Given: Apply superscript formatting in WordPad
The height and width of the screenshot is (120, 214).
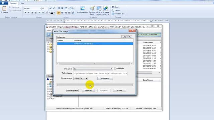Looking at the screenshot, I should point(43,13).
